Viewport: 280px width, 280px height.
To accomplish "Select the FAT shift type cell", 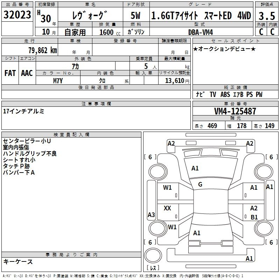I will pyautogui.click(x=10, y=73).
